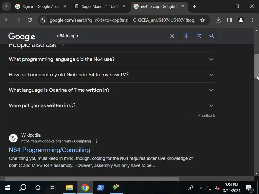This screenshot has width=259, height=194.
Task: Click horizontal scrollbar thumb
Action: point(92,179)
